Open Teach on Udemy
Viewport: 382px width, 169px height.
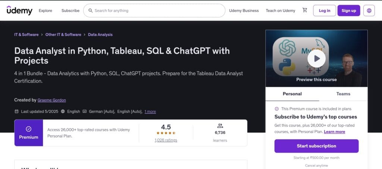click(281, 11)
